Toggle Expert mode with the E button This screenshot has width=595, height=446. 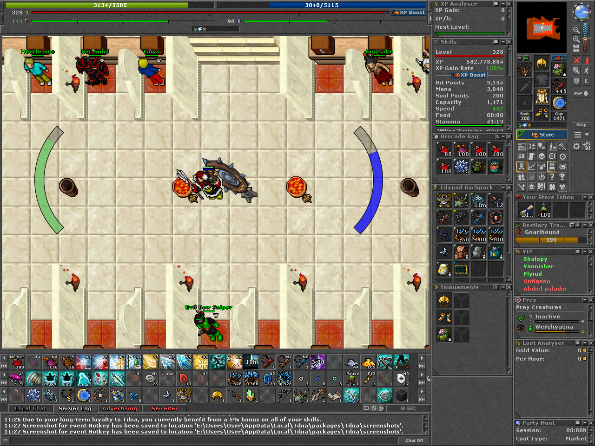point(587,81)
